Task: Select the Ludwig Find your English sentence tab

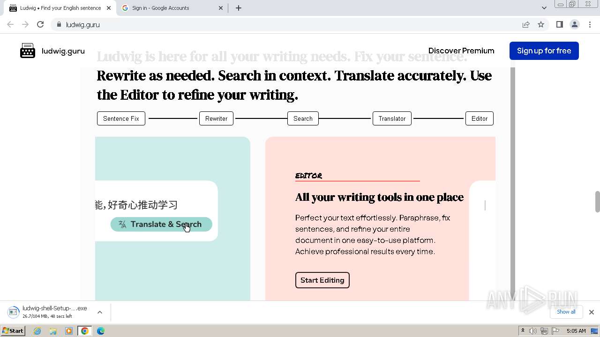Action: pos(60,8)
